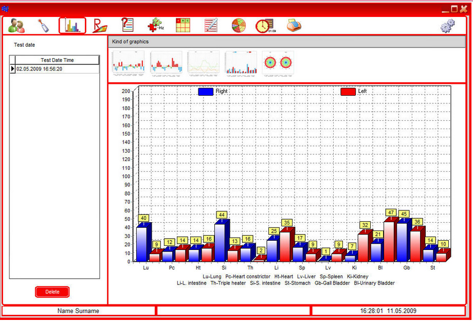This screenshot has width=473, height=322.
Task: Click the question mark document icon
Action: tap(127, 25)
